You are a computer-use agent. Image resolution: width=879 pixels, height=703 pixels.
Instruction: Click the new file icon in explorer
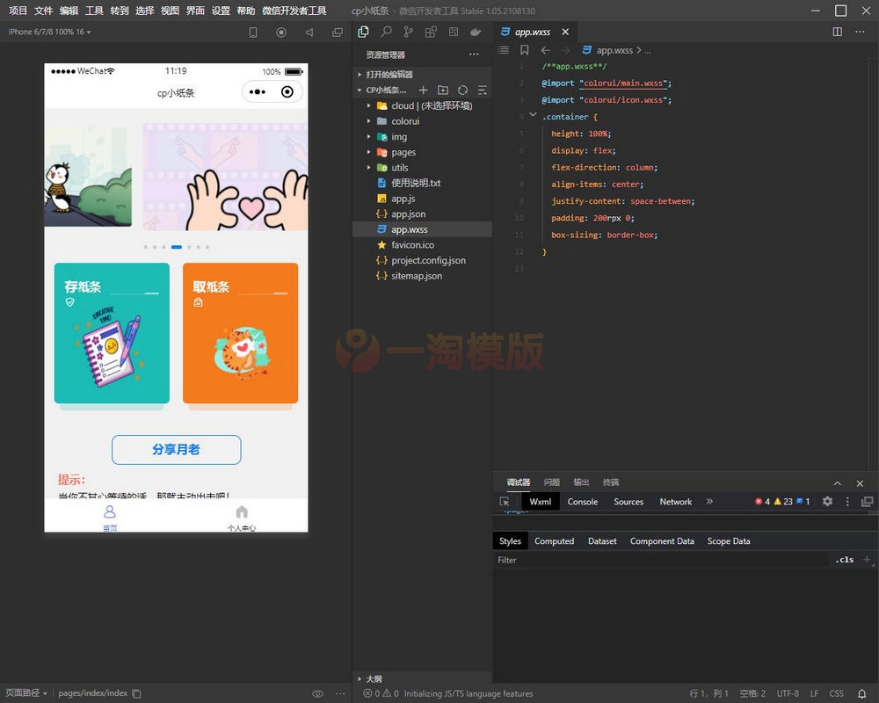[423, 91]
